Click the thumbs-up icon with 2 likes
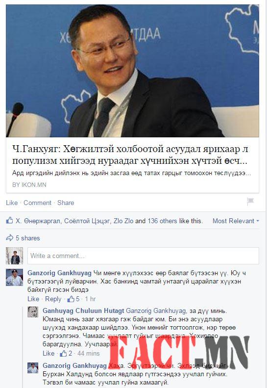 point(63,353)
